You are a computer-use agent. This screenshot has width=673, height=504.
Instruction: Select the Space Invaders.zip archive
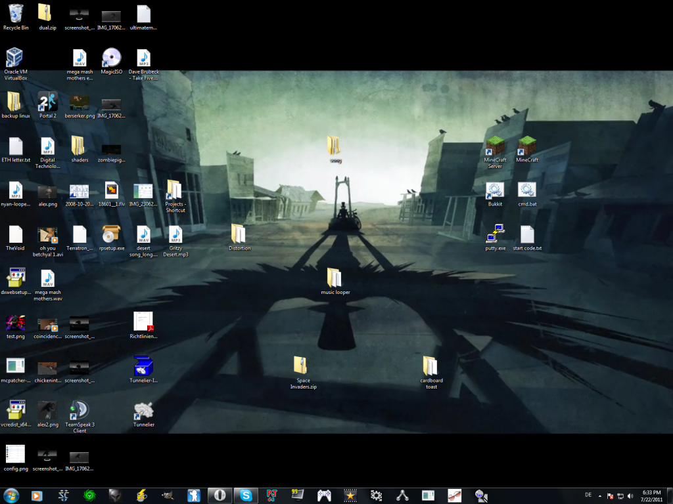pos(303,373)
